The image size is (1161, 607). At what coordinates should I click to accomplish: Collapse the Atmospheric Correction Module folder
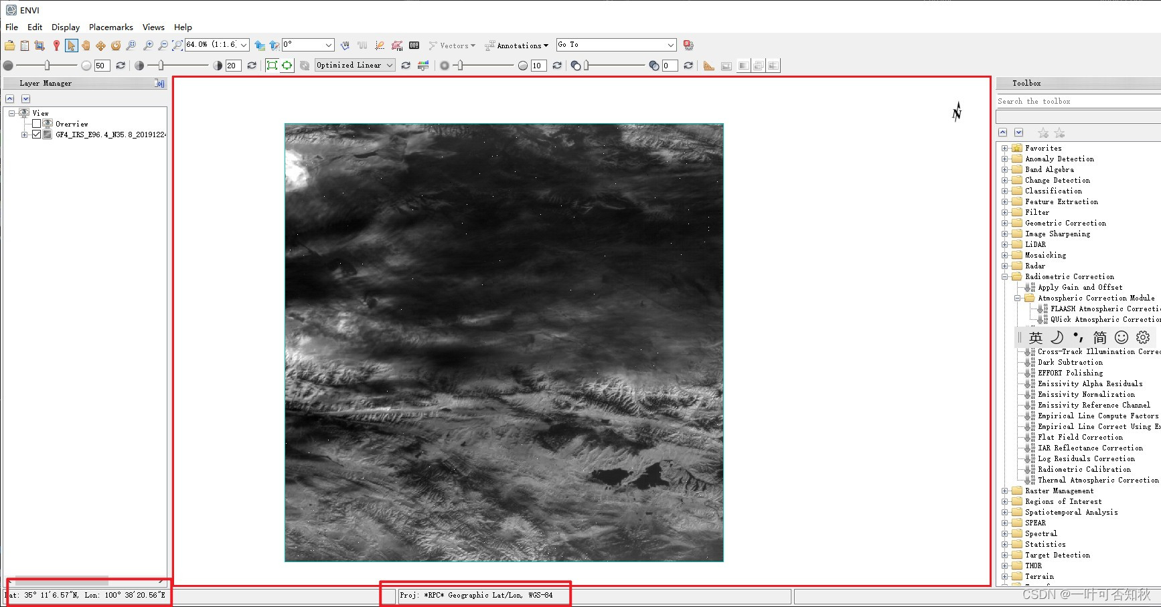[x=1018, y=298]
